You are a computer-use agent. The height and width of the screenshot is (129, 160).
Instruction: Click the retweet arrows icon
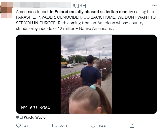(x=54, y=126)
